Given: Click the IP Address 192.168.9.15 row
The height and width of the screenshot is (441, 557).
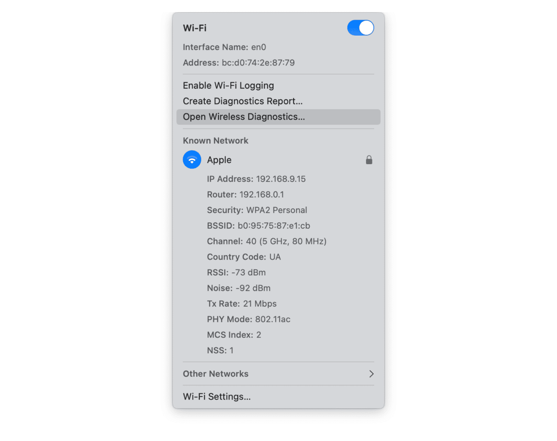Looking at the screenshot, I should (x=256, y=179).
